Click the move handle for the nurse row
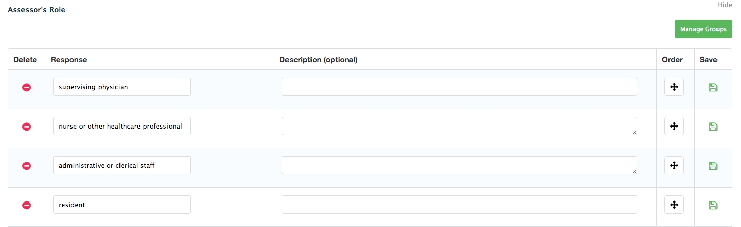 coord(674,127)
